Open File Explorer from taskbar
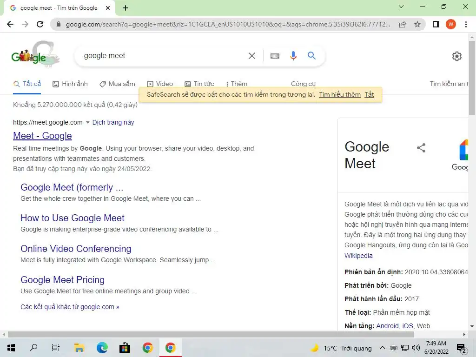The image size is (476, 357). click(79, 348)
